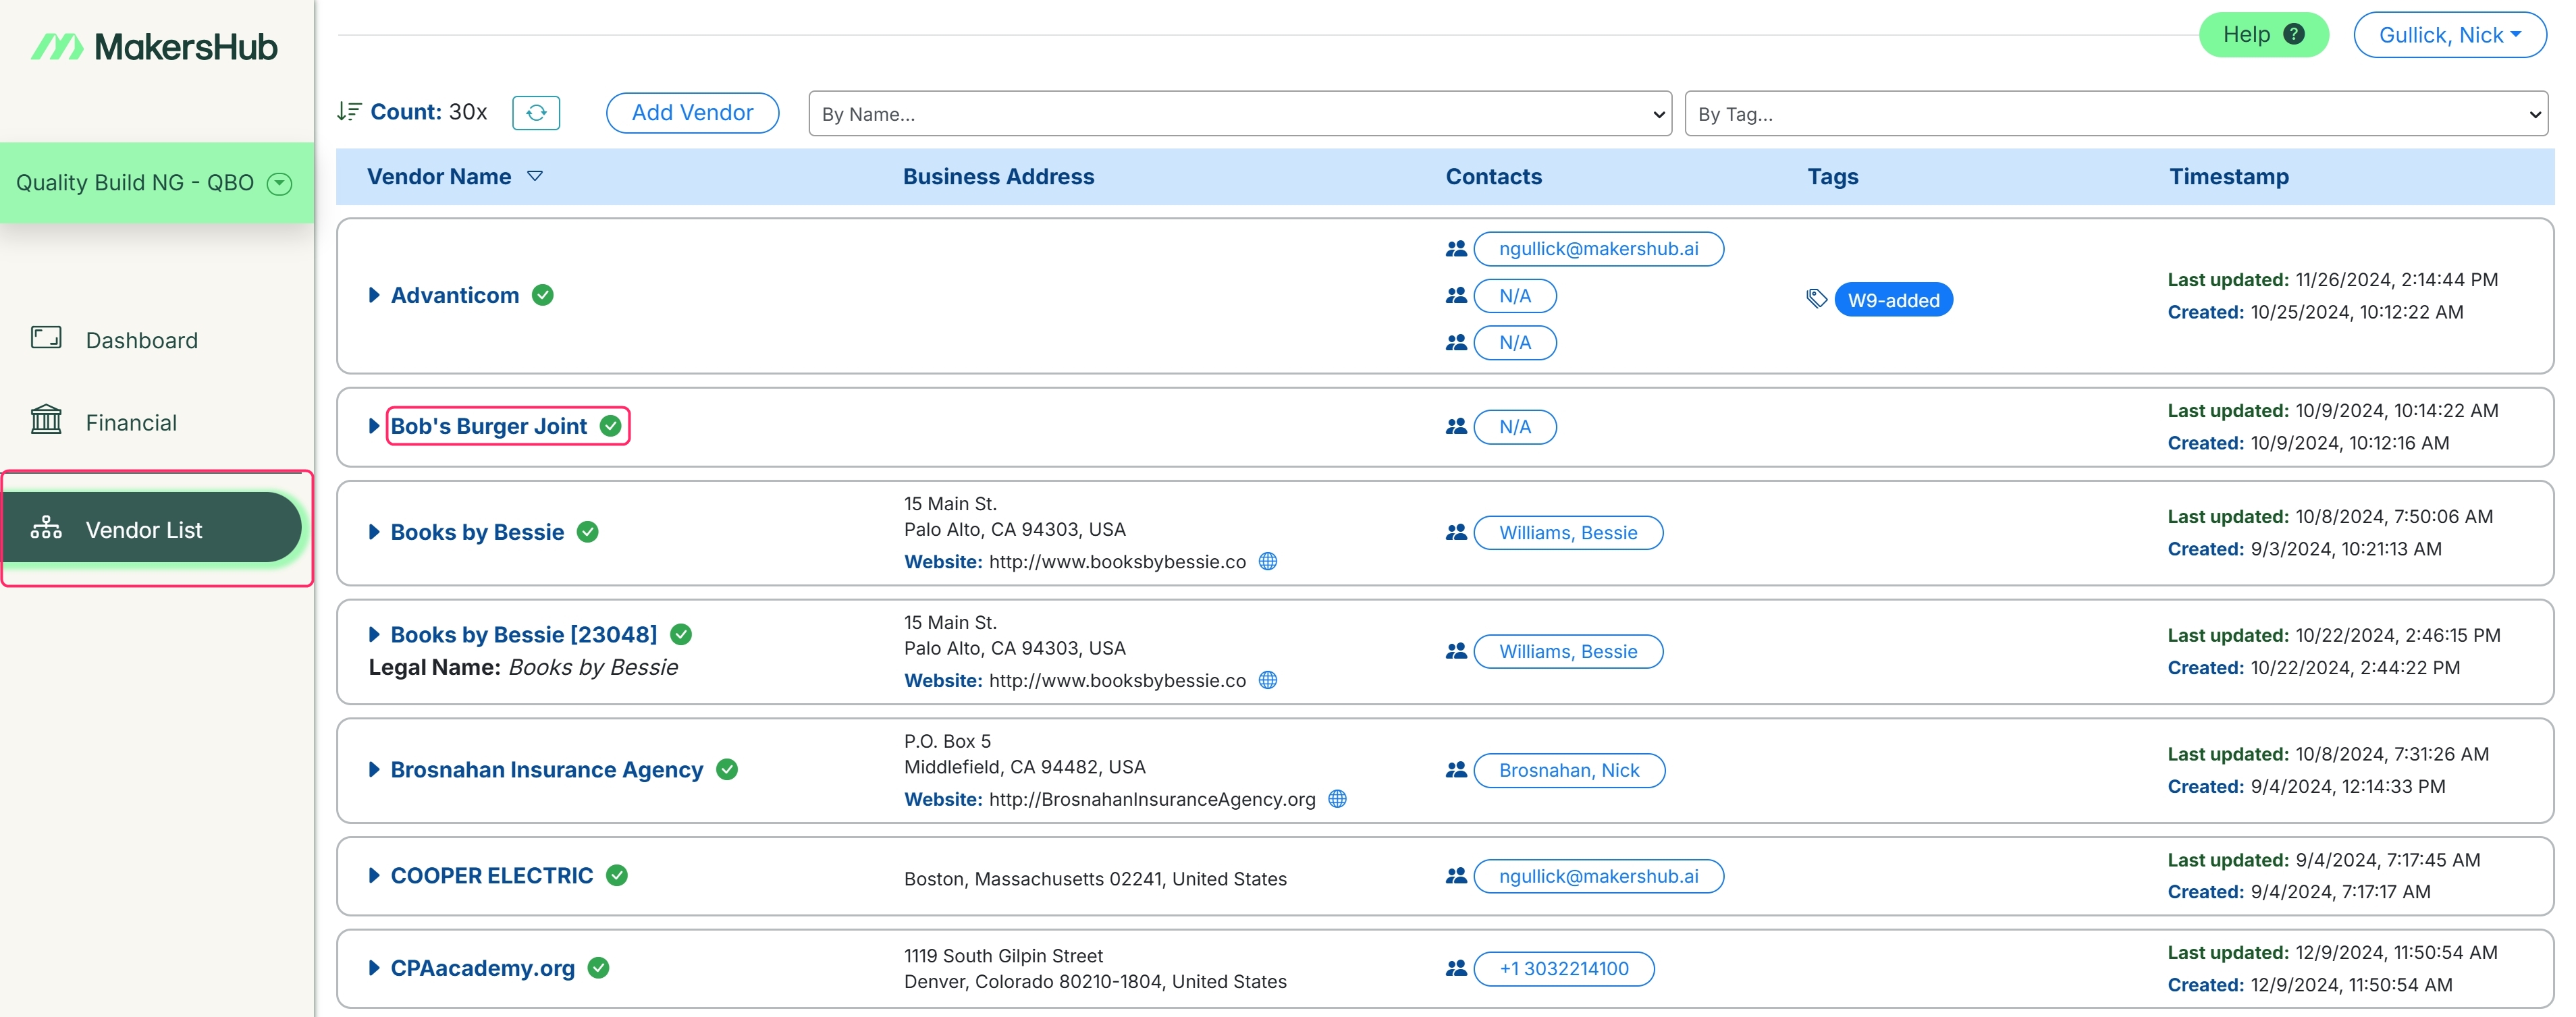Refresh the vendor list
Screen dimensions: 2576x1017
[x=536, y=112]
